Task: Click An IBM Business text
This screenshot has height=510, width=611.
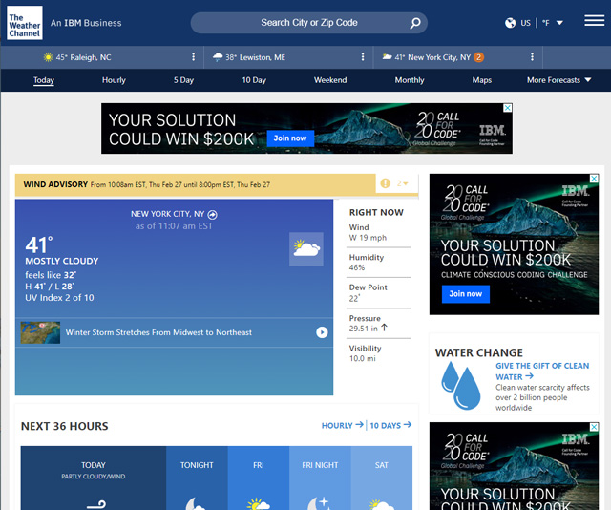Action: pyautogui.click(x=86, y=23)
